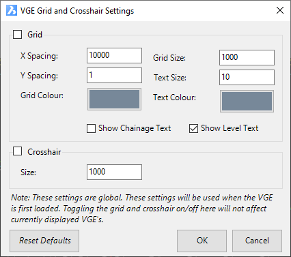Focus the Text Size input field
Viewport: 291px width, 257px height.
(247, 77)
